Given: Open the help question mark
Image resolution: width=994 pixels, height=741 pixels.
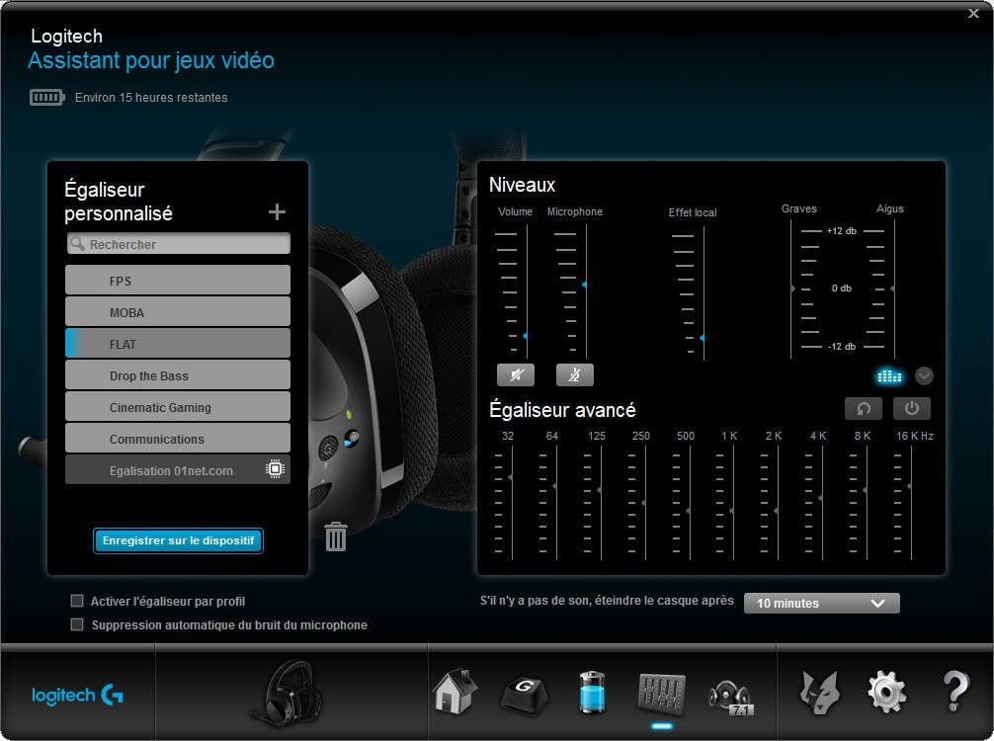Looking at the screenshot, I should 955,692.
